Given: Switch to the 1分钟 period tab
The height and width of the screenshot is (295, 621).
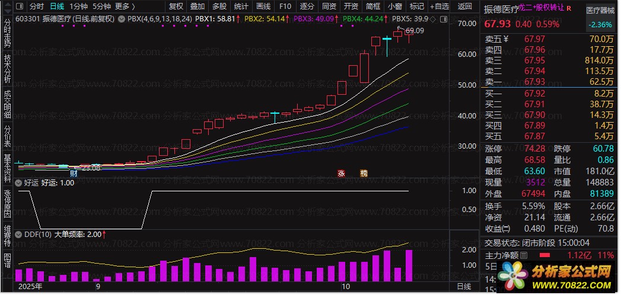Looking at the screenshot, I should (x=78, y=7).
